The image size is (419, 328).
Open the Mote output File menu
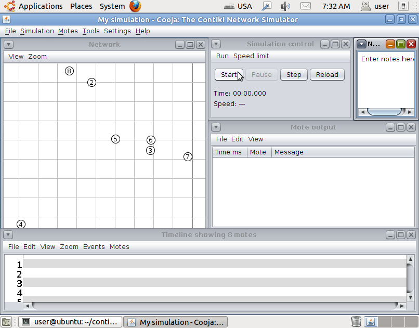(x=221, y=139)
